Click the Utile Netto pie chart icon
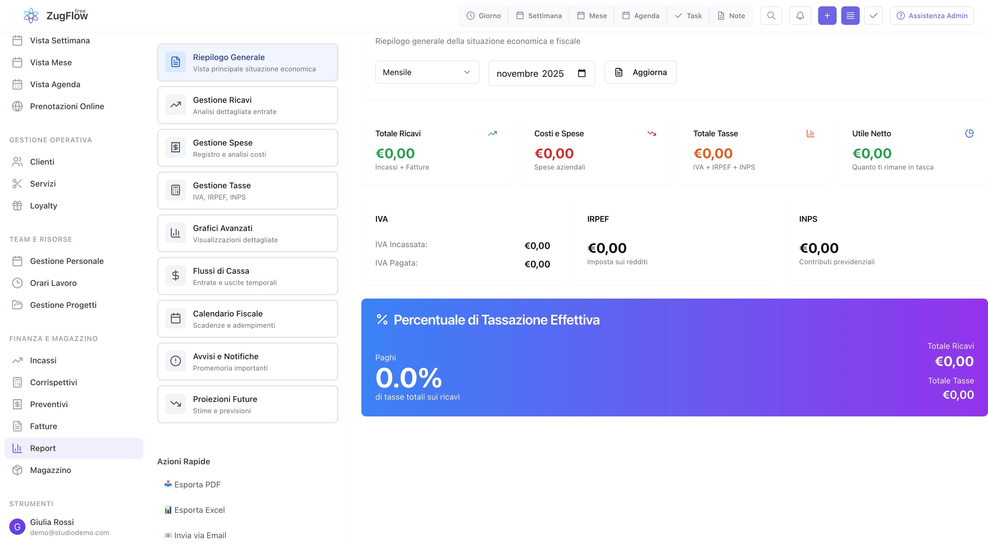988x544 pixels. click(x=969, y=133)
